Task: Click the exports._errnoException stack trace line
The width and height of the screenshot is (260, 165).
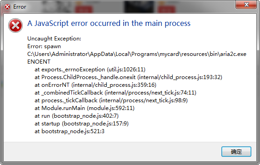Action: point(90,70)
